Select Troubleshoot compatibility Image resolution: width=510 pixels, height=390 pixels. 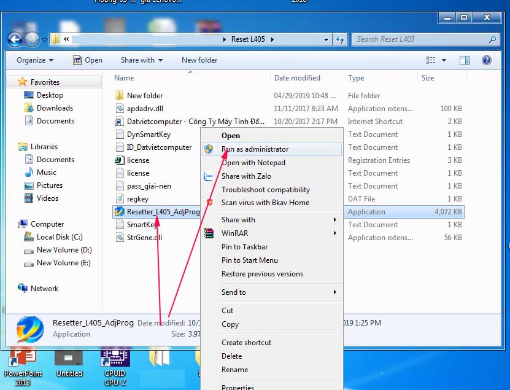(272, 189)
